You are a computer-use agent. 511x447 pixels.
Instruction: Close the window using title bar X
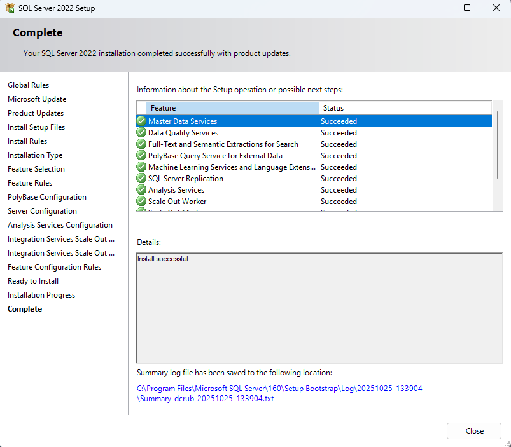496,8
